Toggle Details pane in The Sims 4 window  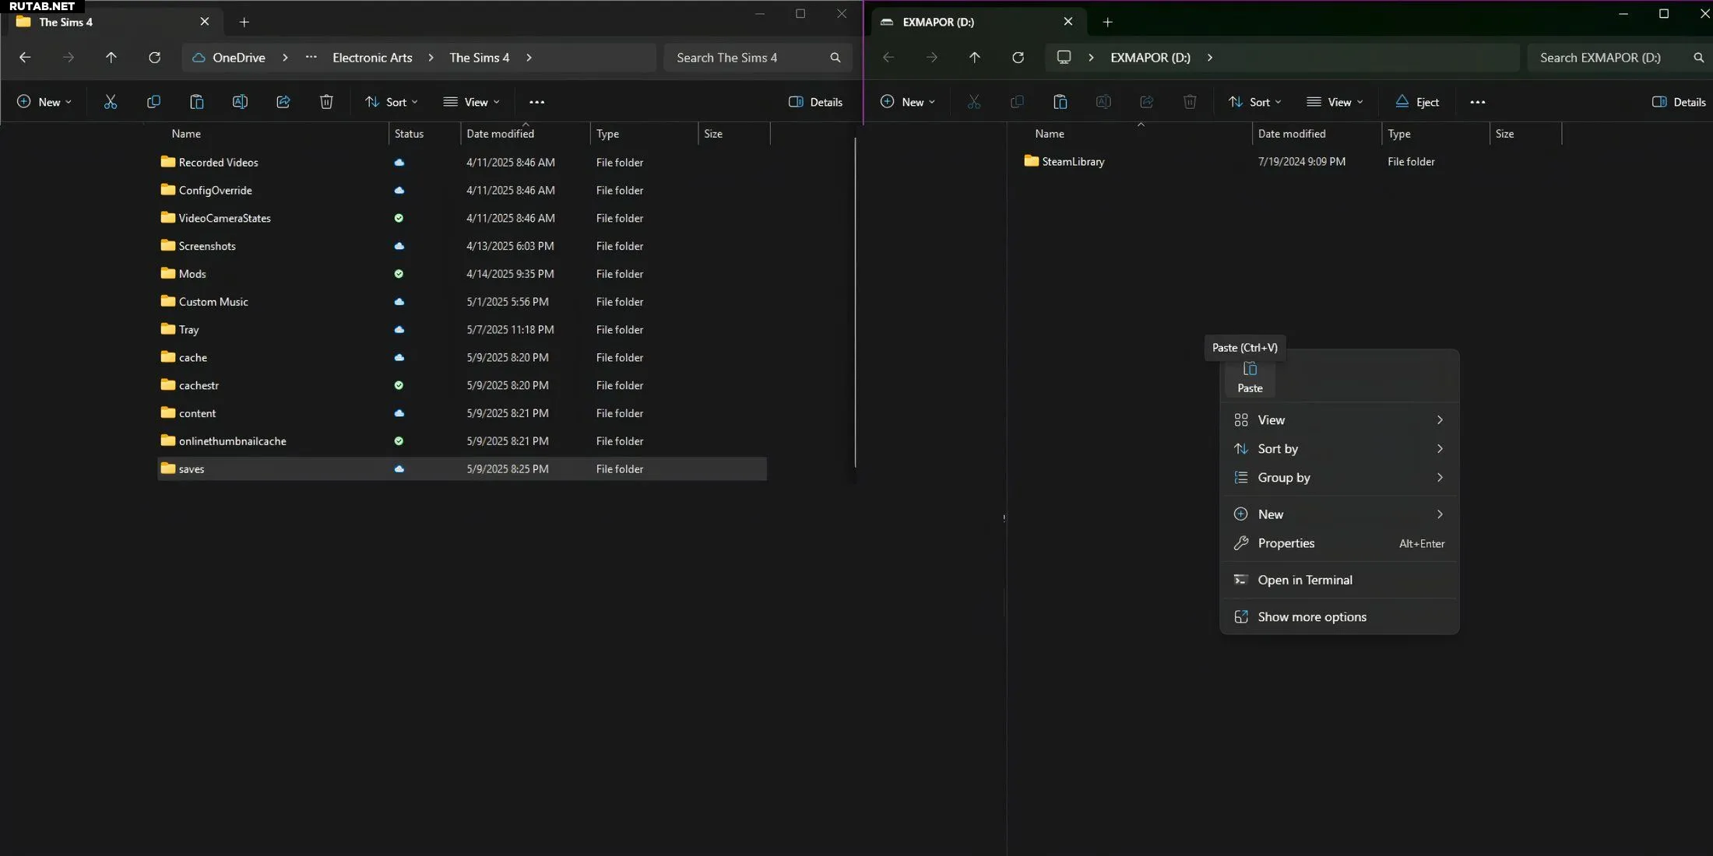point(815,102)
